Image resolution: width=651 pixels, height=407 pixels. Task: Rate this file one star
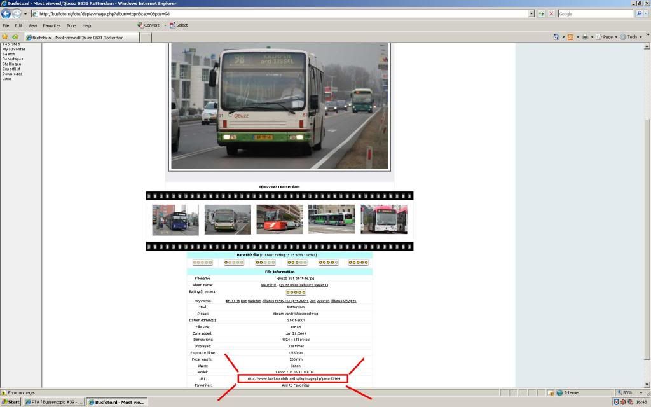[x=234, y=263]
